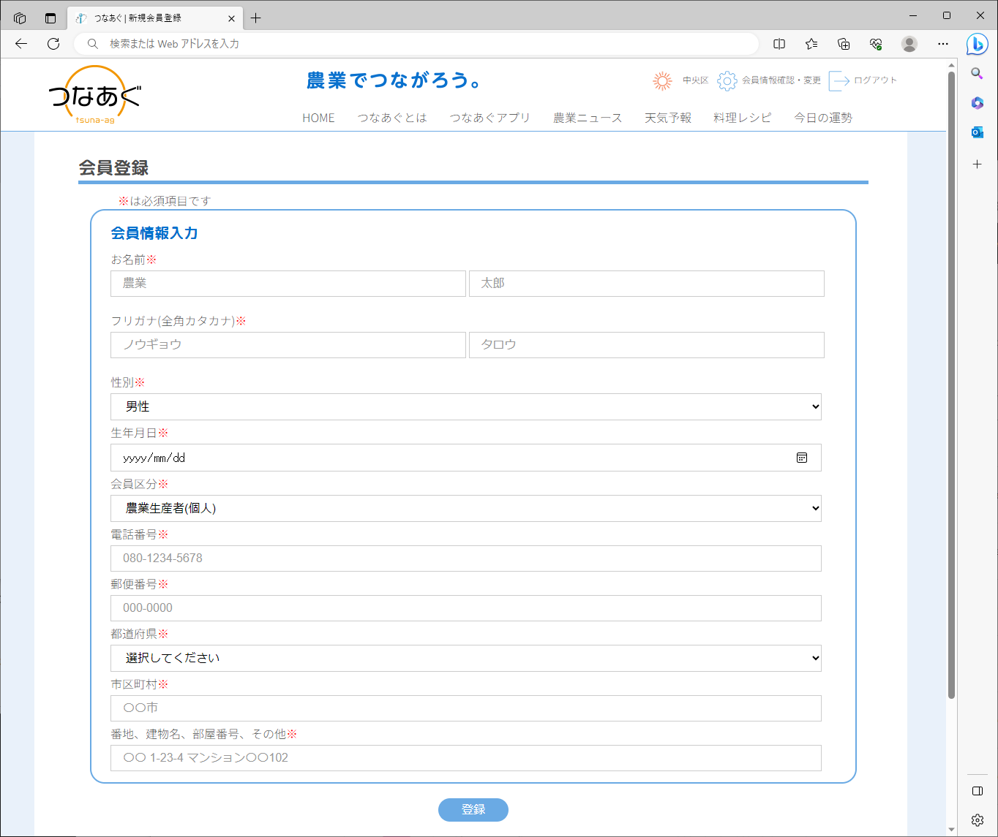The height and width of the screenshot is (837, 998).
Task: Open the 天気予報 menu item
Action: click(x=667, y=118)
